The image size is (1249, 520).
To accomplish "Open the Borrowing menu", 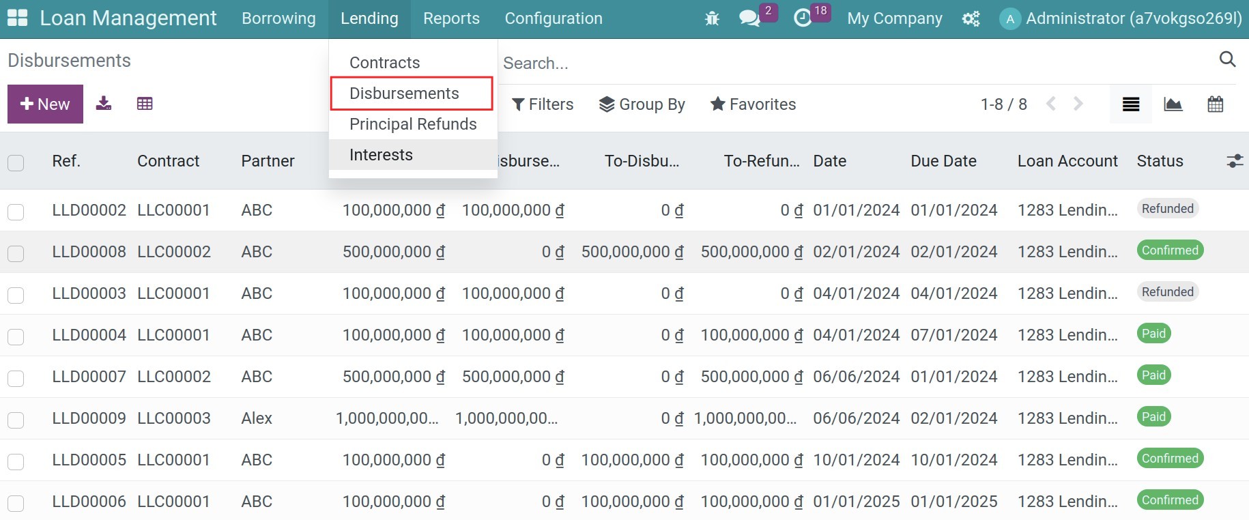I will (278, 18).
